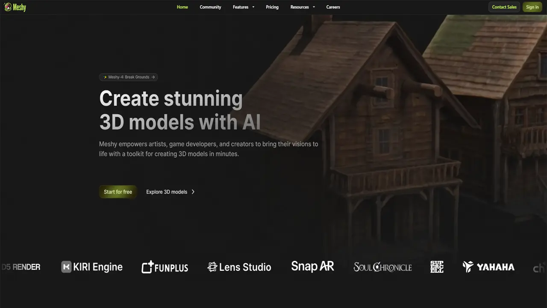Expand the Resources dropdown menu
This screenshot has width=547, height=308.
(302, 7)
